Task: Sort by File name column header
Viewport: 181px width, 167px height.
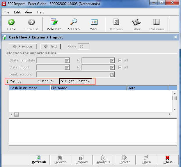Action: [88, 88]
